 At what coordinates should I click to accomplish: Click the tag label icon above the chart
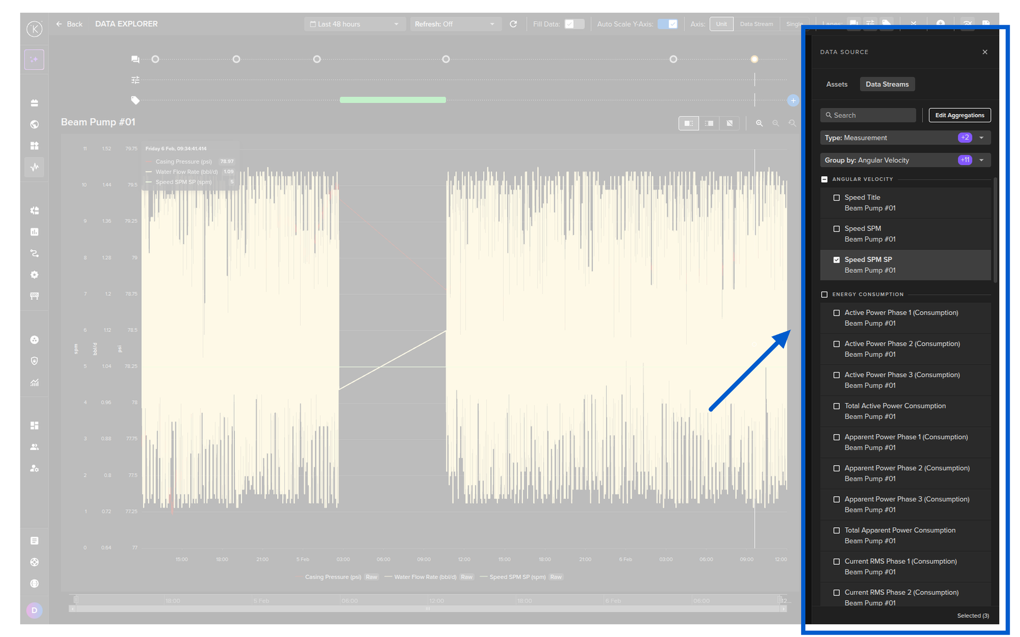tap(135, 100)
